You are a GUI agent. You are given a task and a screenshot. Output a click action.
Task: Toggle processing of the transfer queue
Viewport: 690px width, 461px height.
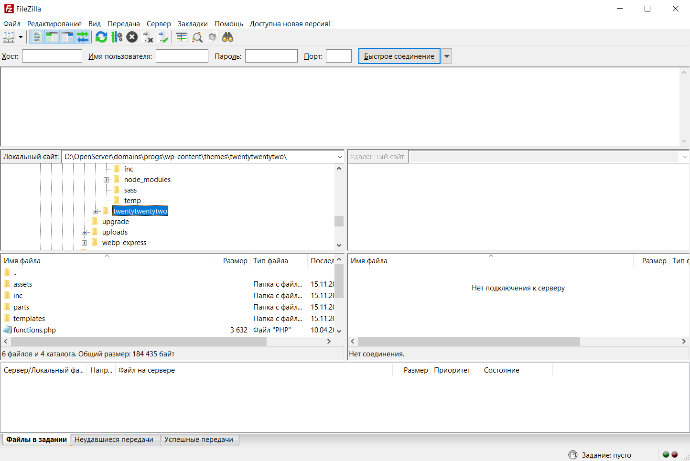(x=117, y=37)
